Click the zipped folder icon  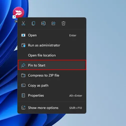pyautogui.click(x=23, y=75)
